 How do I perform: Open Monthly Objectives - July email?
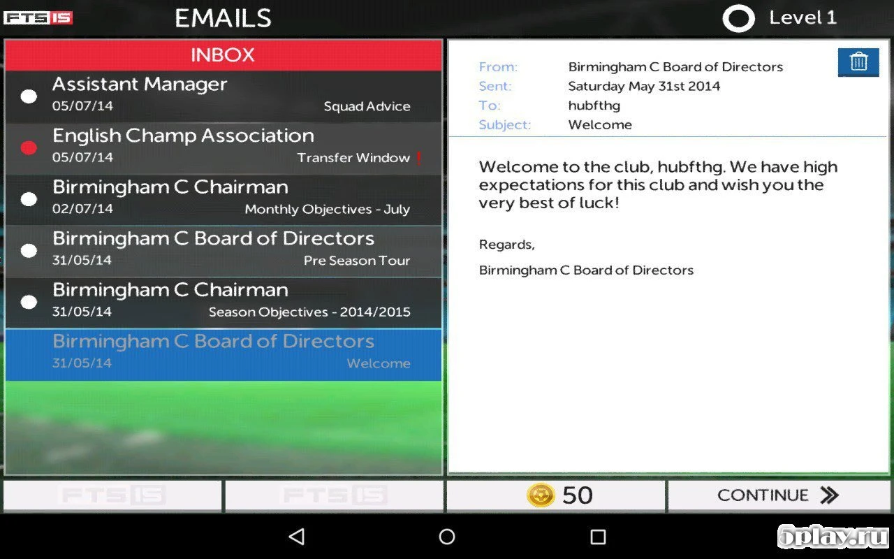click(x=223, y=199)
